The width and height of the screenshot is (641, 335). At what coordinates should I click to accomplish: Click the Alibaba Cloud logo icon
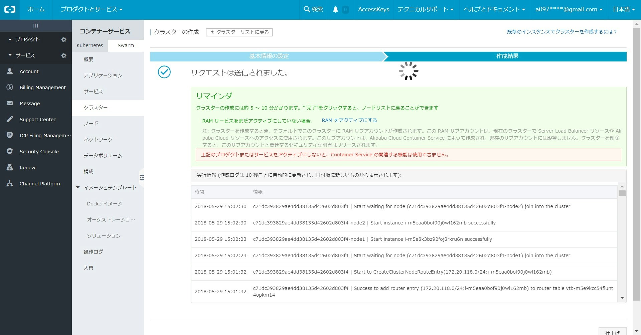click(10, 9)
